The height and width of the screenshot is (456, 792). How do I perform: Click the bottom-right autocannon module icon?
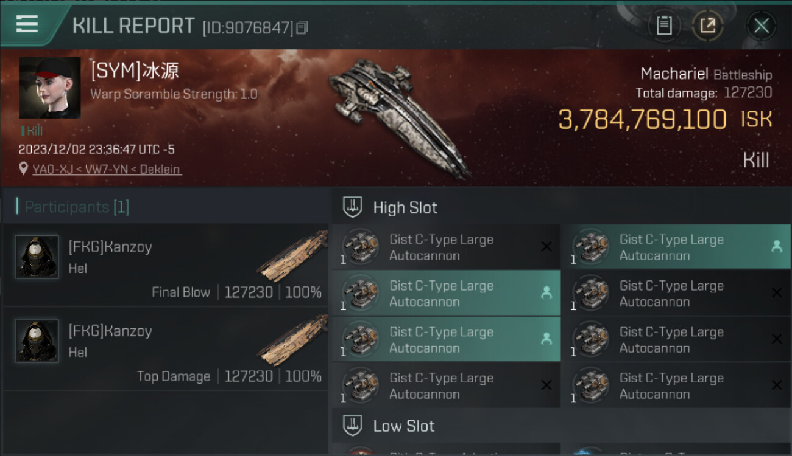(591, 385)
